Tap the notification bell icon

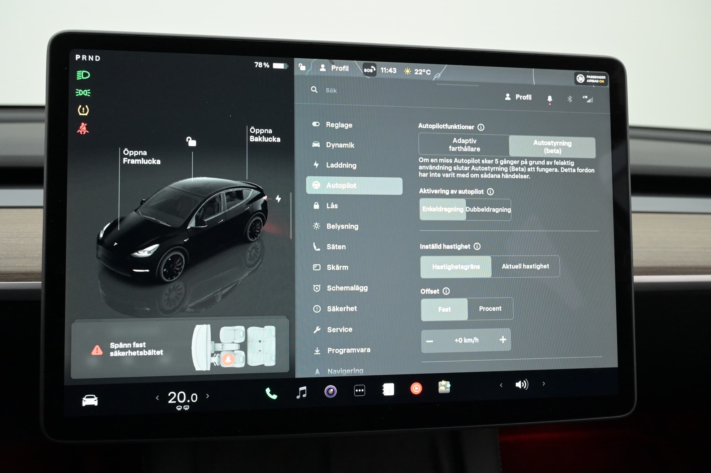550,99
